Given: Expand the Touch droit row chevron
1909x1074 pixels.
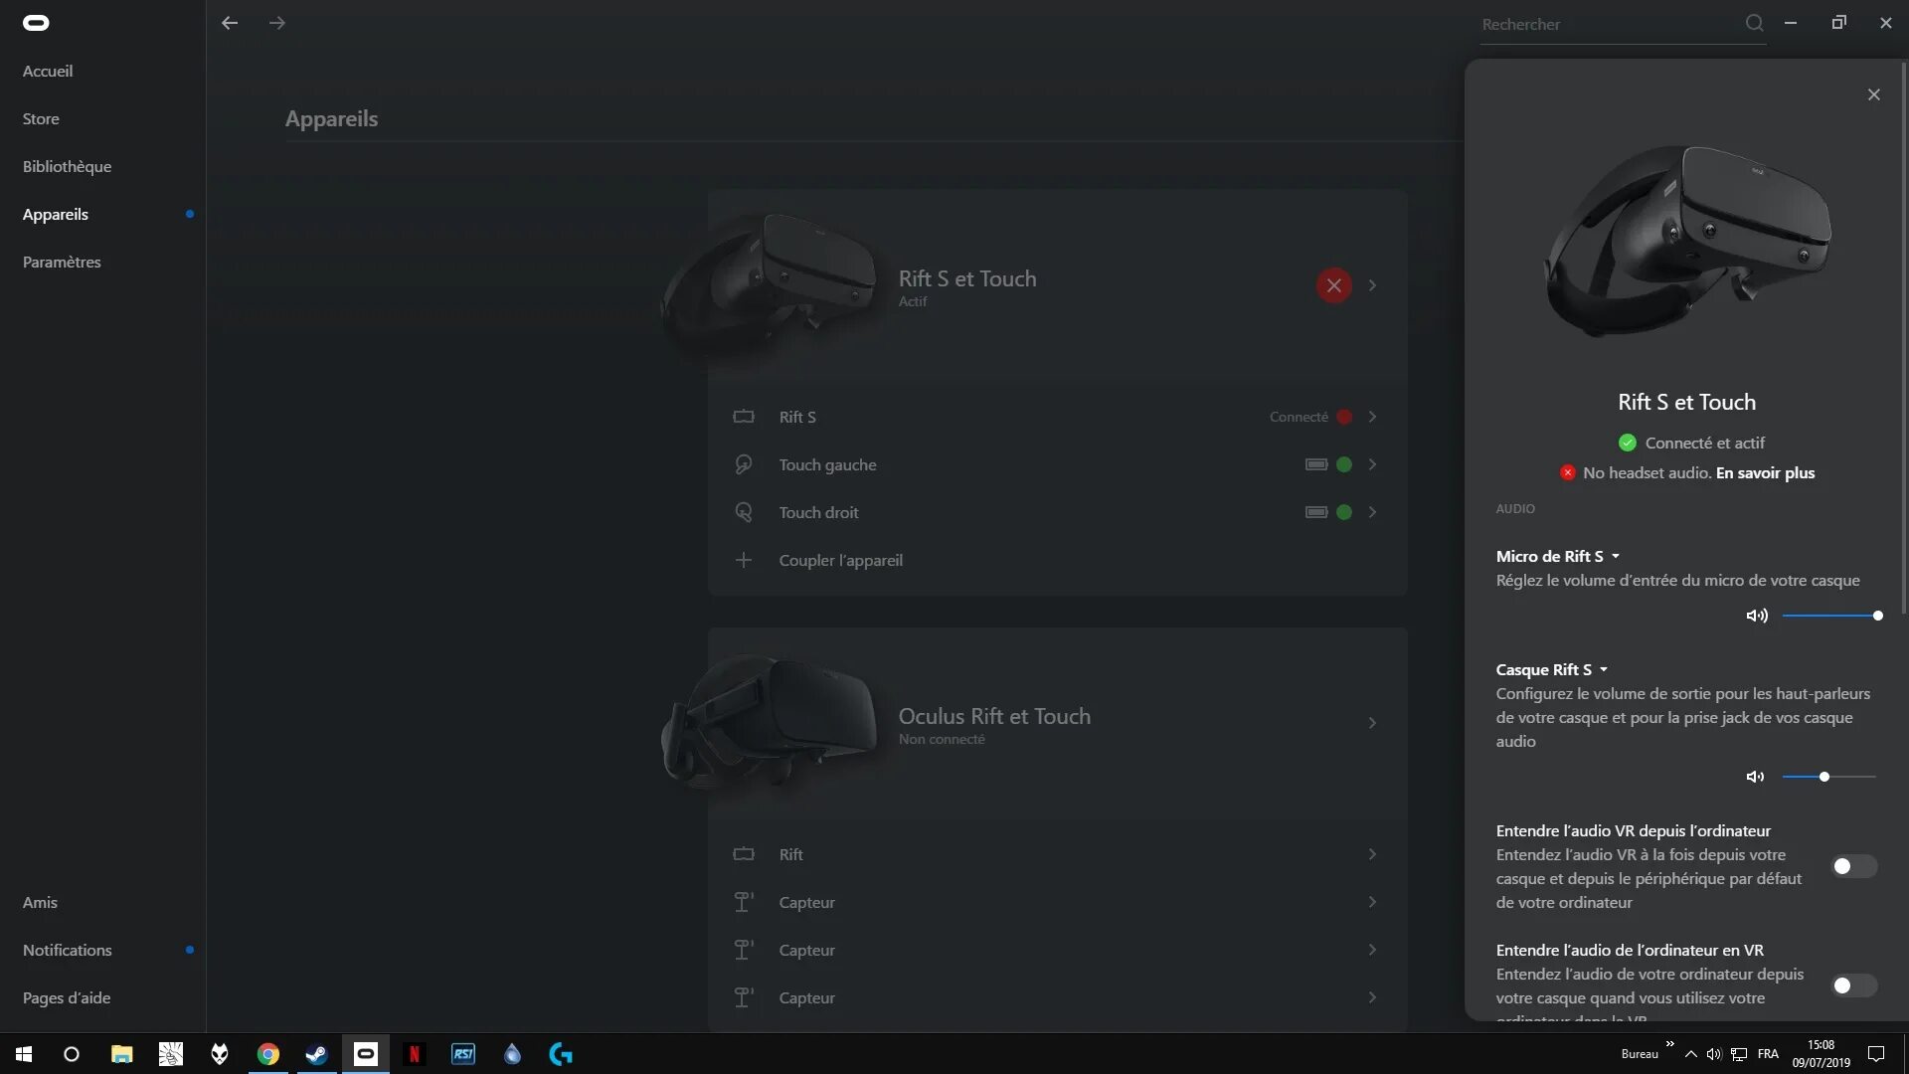Looking at the screenshot, I should click(1372, 512).
